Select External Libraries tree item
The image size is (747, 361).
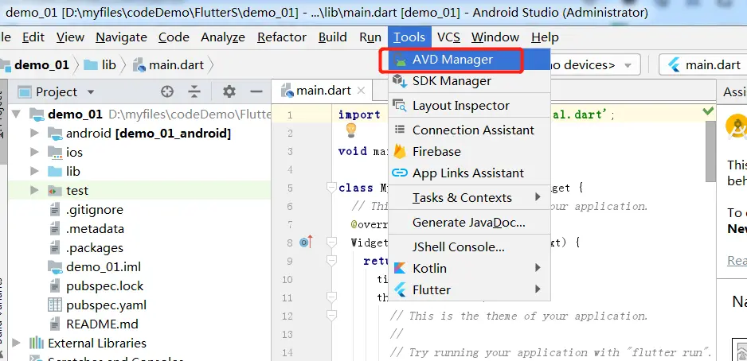coord(88,343)
